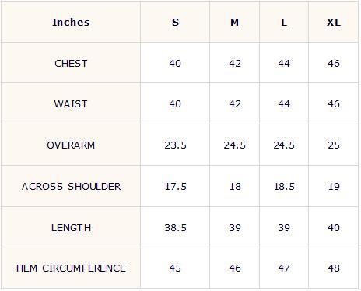Image resolution: width=361 pixels, height=291 pixels.
Task: Click the 25 overarm value for XL
Action: pos(334,145)
